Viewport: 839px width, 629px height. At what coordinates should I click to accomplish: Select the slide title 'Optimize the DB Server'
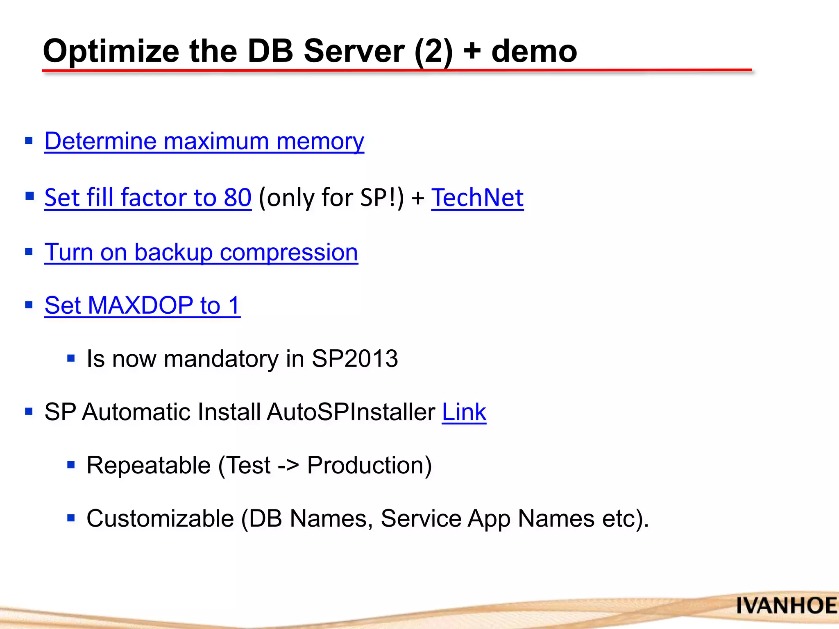click(310, 51)
